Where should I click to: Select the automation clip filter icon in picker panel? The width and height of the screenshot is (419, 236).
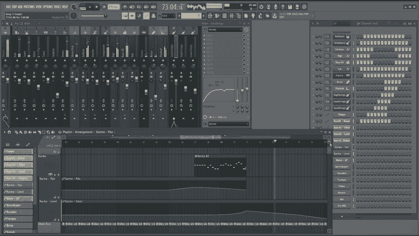[x=28, y=145]
